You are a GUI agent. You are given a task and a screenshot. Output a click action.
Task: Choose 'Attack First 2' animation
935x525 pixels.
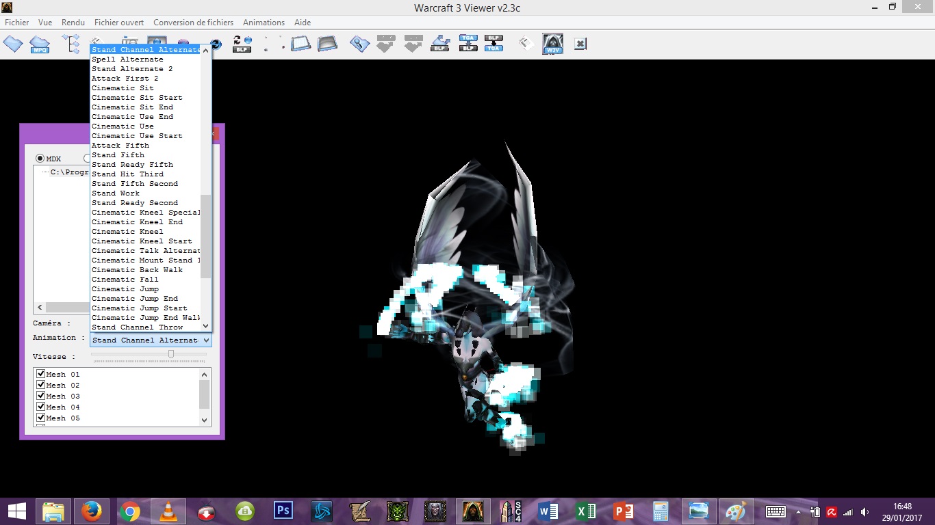[146, 79]
